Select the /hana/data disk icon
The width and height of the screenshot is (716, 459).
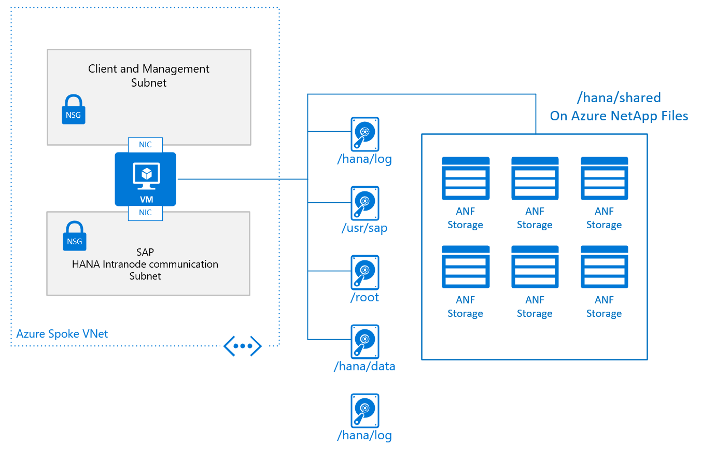364,342
